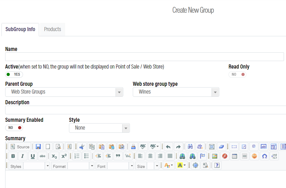Open Find with the binoculars icon

tap(190, 147)
